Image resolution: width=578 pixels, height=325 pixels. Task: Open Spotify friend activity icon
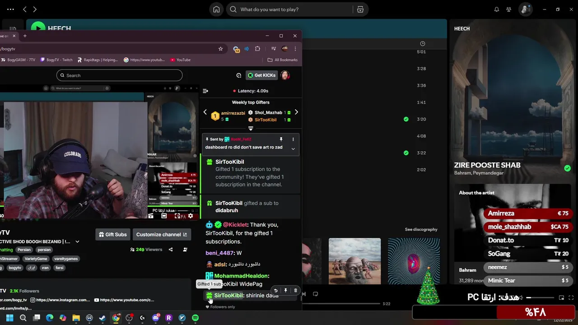click(x=509, y=9)
